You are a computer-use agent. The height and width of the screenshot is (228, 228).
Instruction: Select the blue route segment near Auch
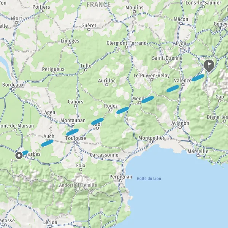47,143
